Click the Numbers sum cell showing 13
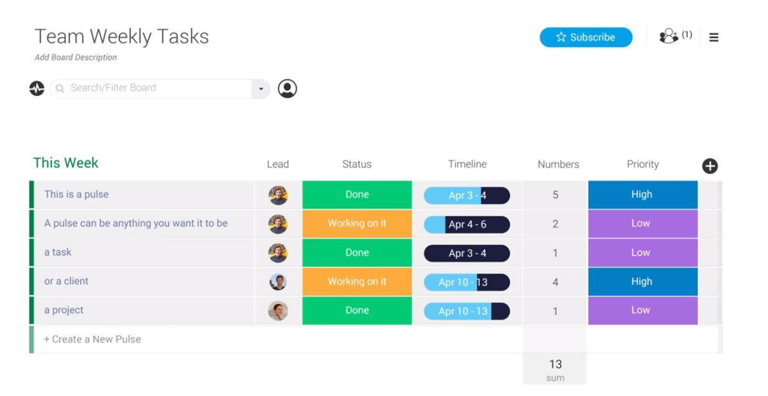The width and height of the screenshot is (768, 396). click(x=555, y=364)
